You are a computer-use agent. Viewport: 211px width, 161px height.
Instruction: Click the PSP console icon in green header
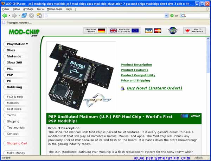pos(185,116)
